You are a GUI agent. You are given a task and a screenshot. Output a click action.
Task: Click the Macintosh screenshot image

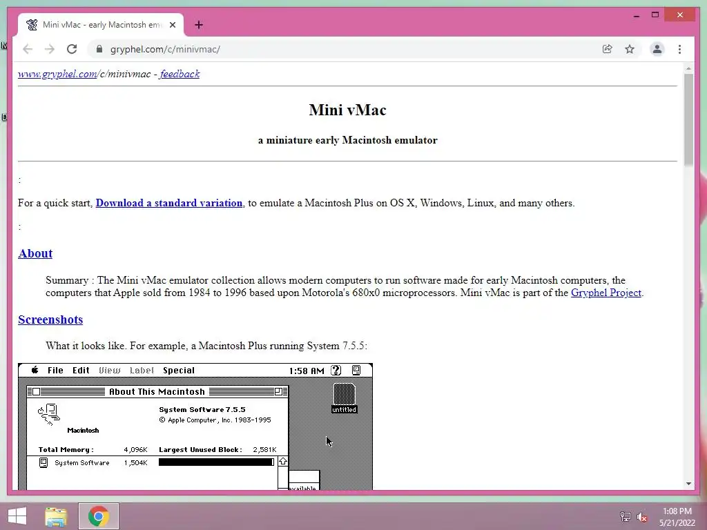pyautogui.click(x=195, y=426)
